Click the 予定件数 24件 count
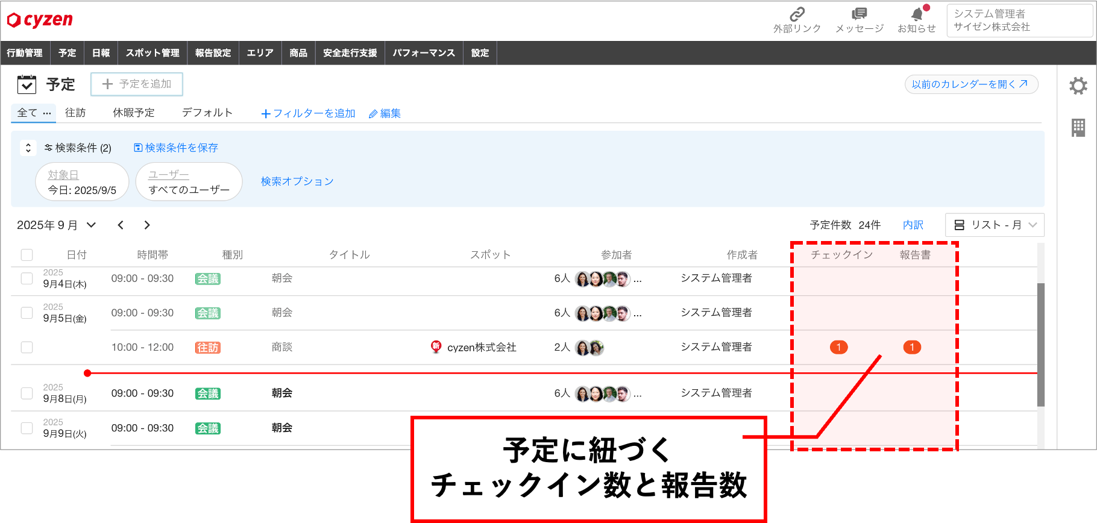This screenshot has height=523, width=1097. tap(845, 225)
